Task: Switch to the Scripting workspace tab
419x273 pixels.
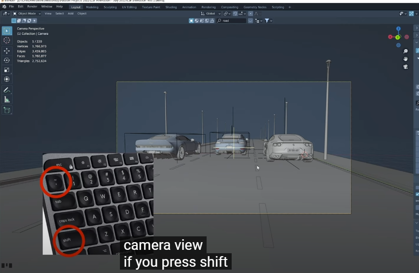Action: [x=278, y=7]
